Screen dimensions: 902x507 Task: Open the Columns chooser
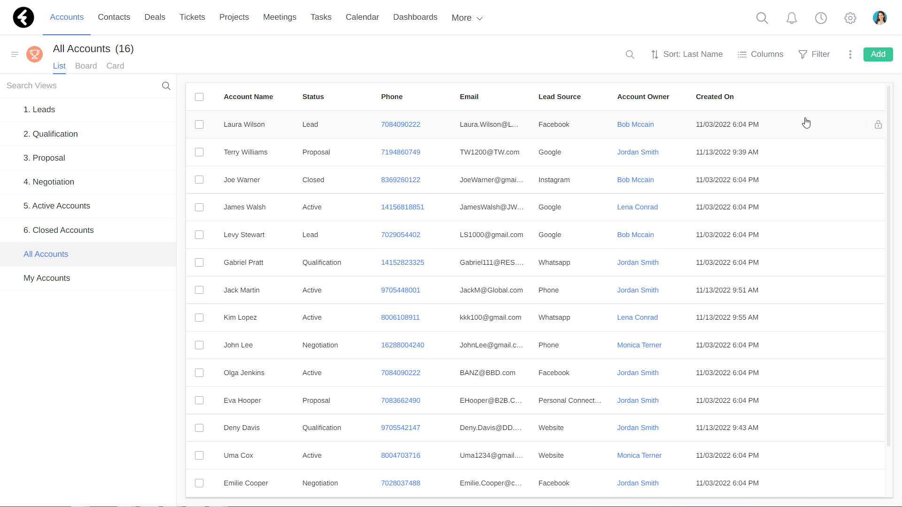pos(761,54)
